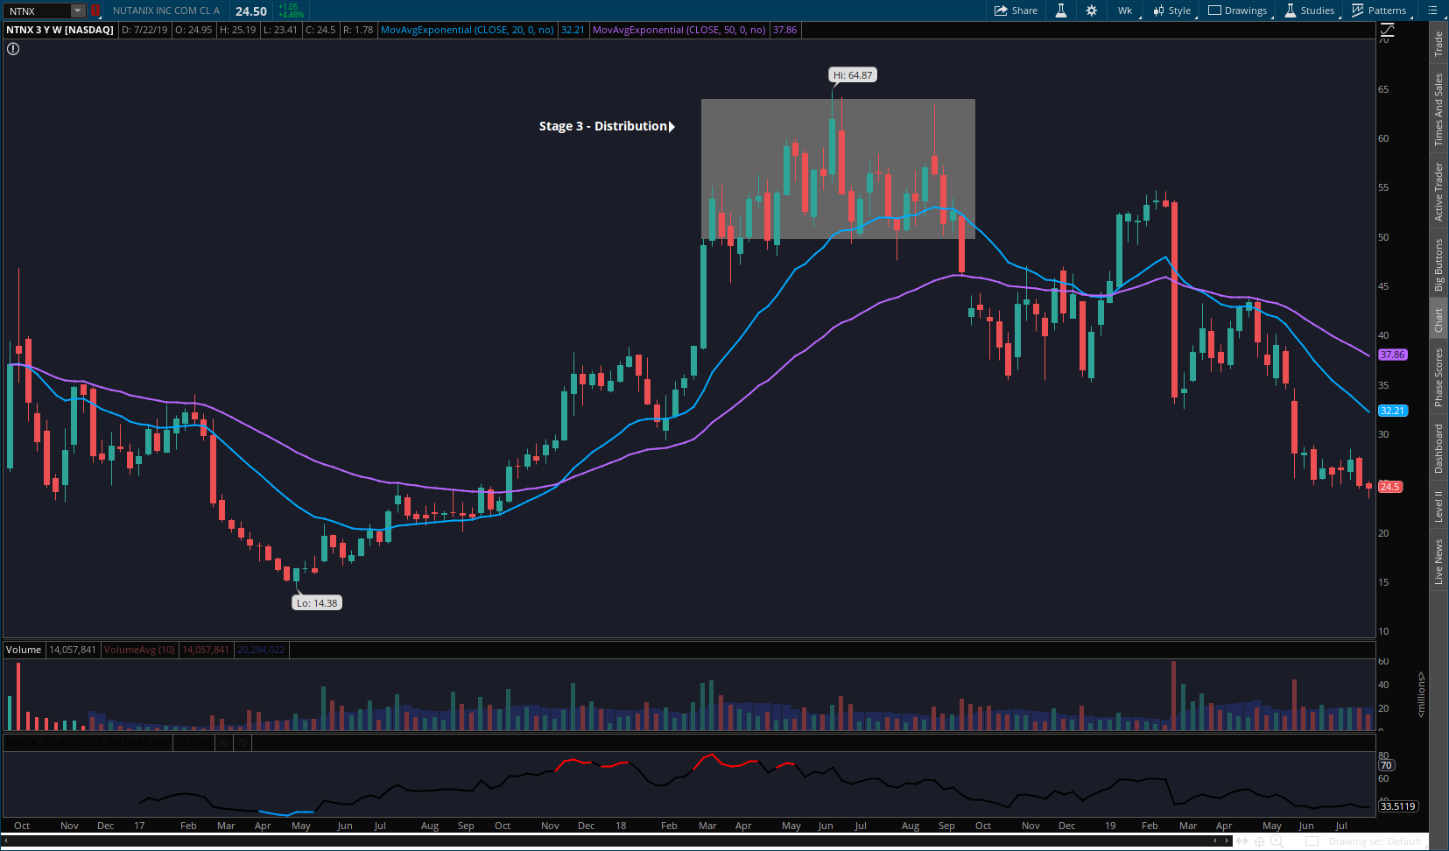Click the <millions> volume axis label

click(1422, 694)
